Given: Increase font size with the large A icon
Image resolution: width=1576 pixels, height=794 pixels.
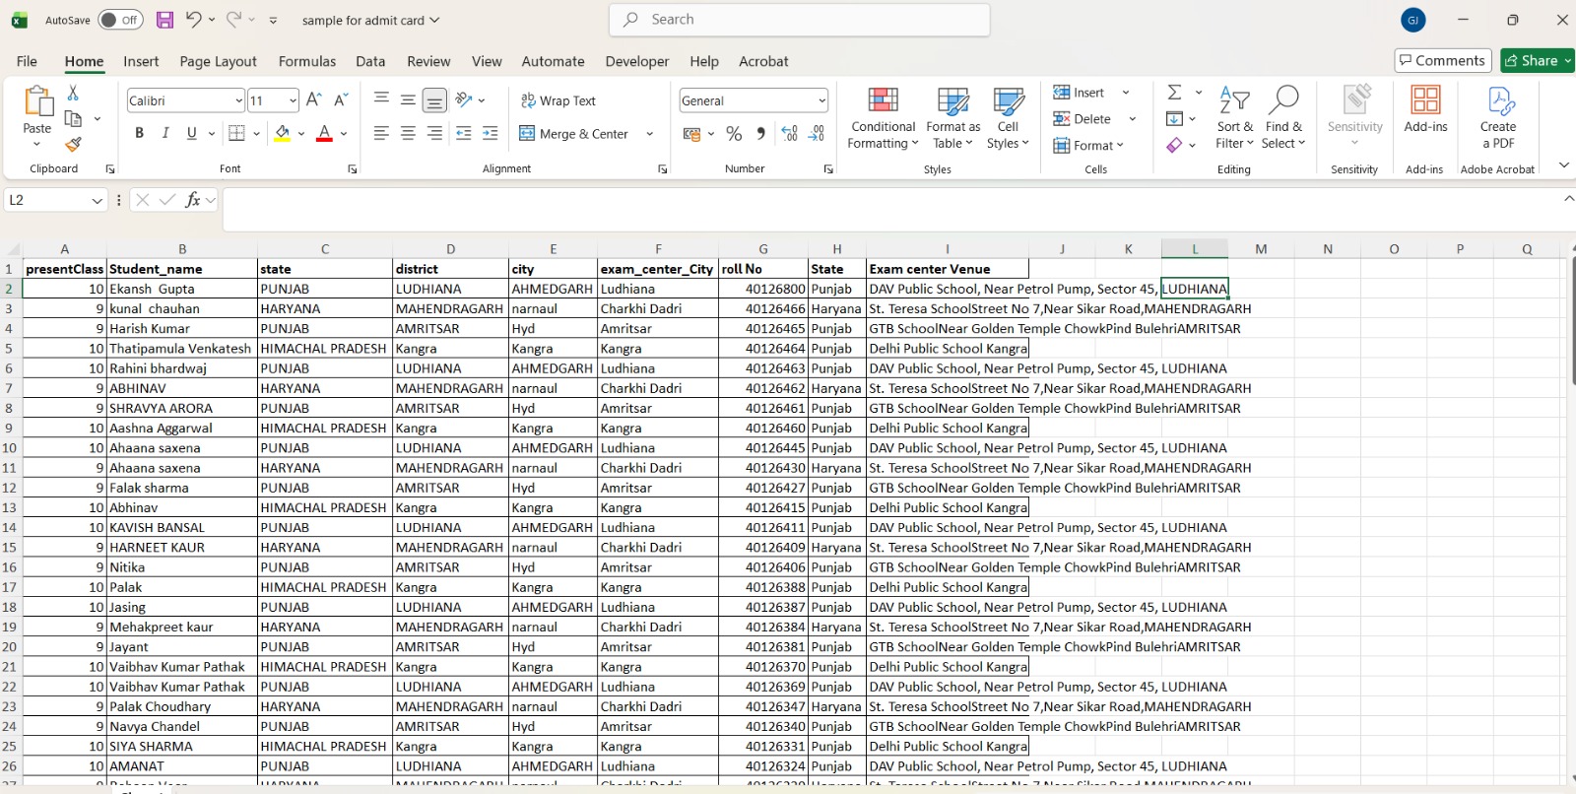Looking at the screenshot, I should [314, 99].
